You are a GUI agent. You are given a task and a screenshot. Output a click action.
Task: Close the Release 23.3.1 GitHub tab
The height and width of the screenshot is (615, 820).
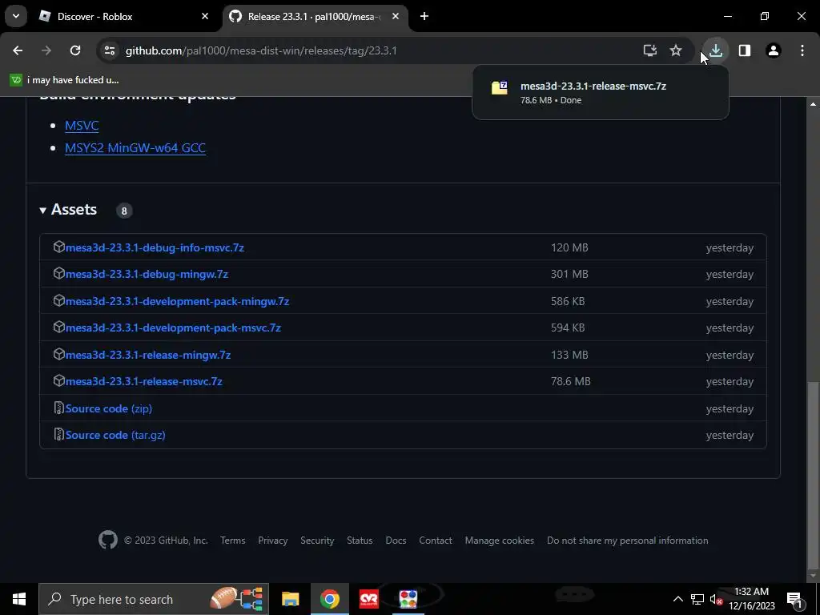click(x=396, y=16)
